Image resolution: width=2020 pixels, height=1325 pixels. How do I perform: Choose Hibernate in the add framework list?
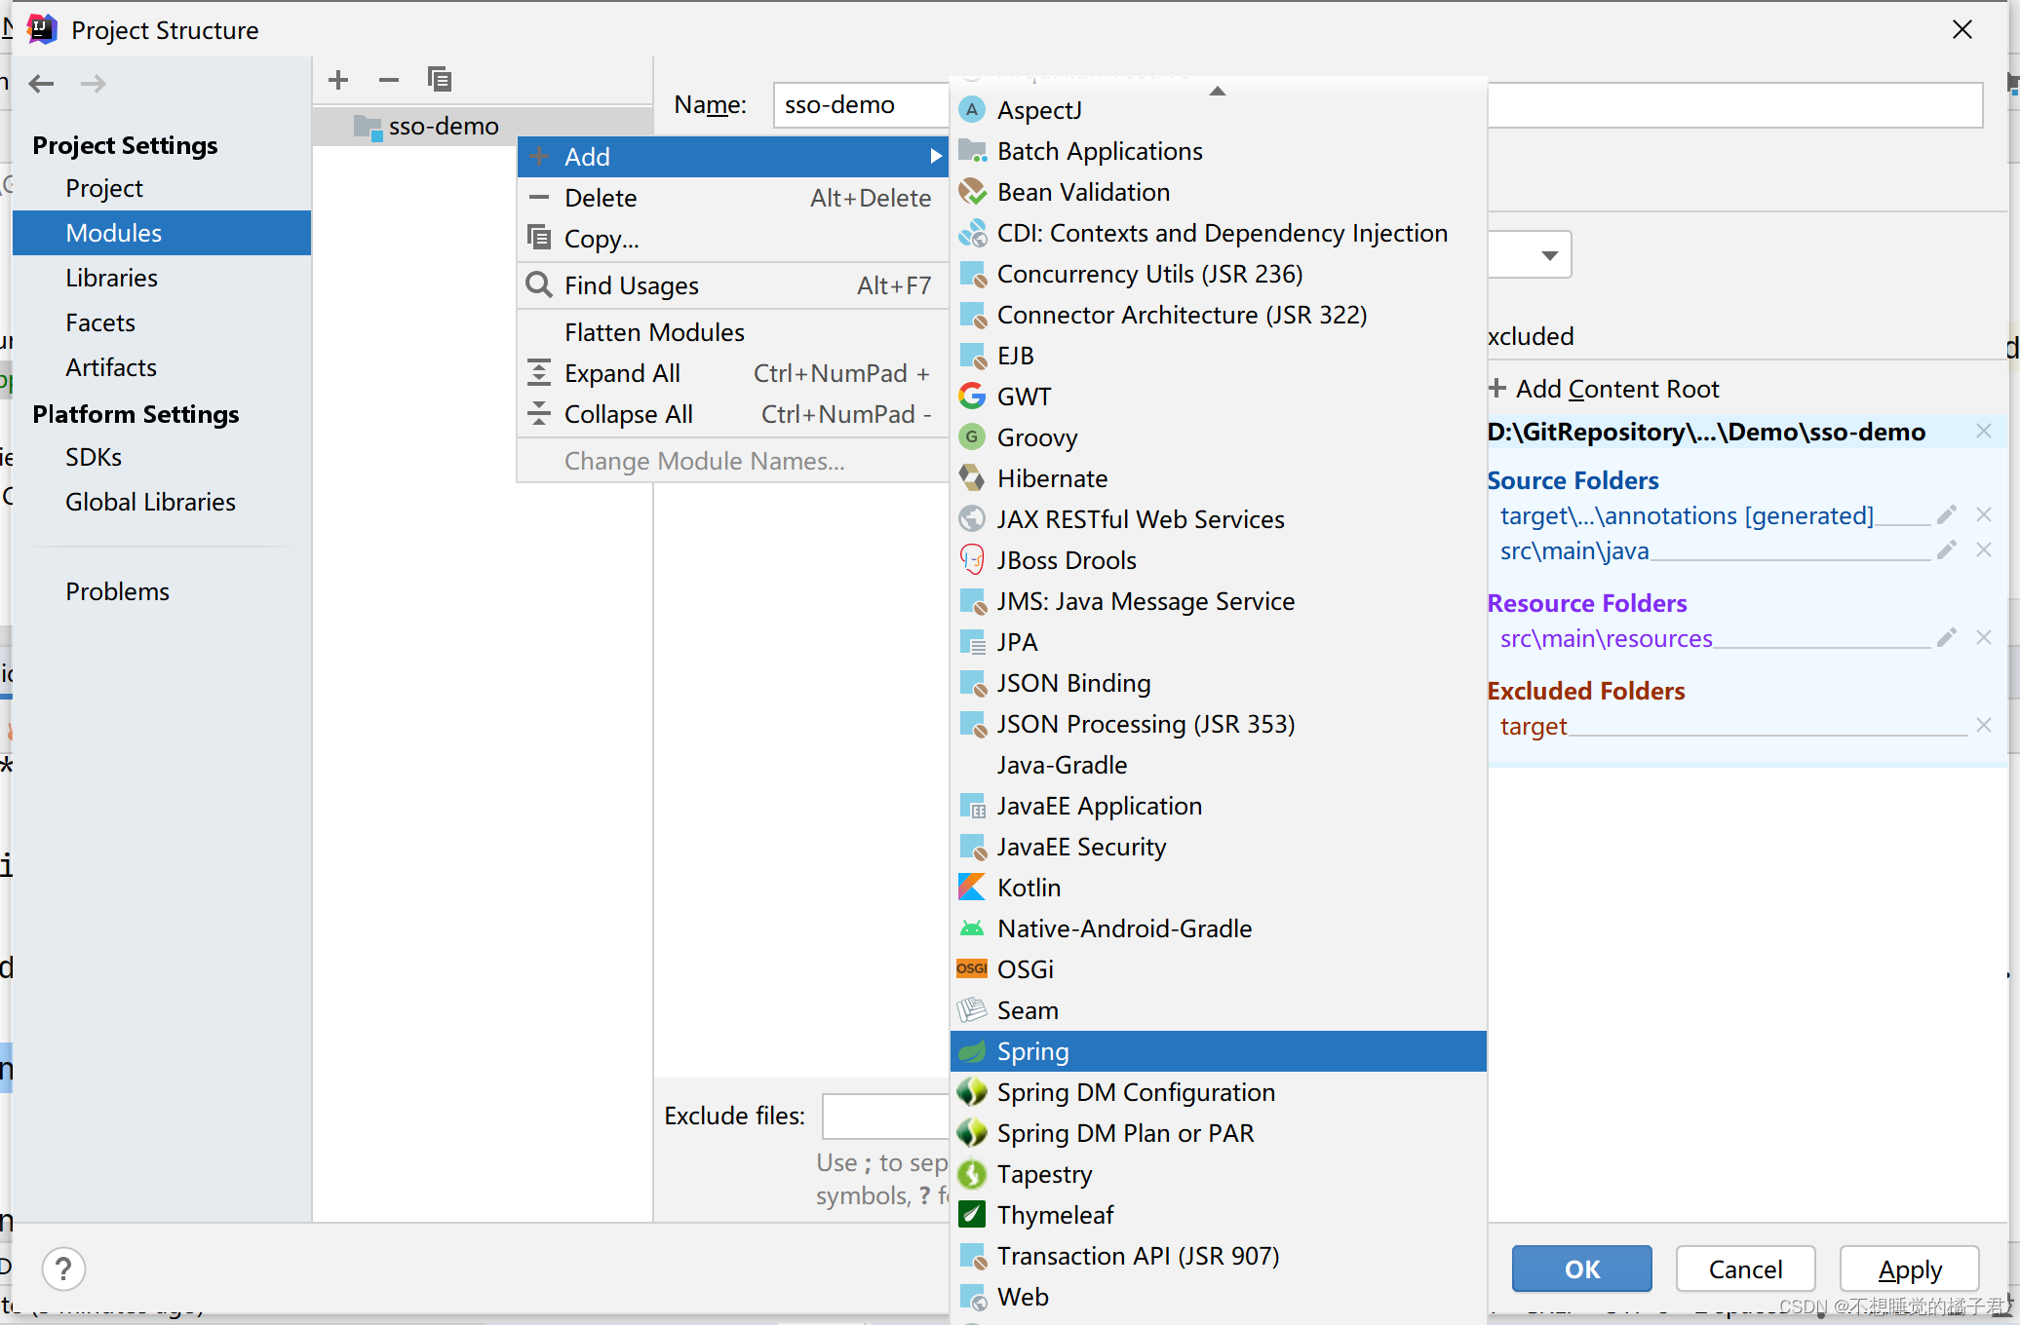(x=1052, y=478)
